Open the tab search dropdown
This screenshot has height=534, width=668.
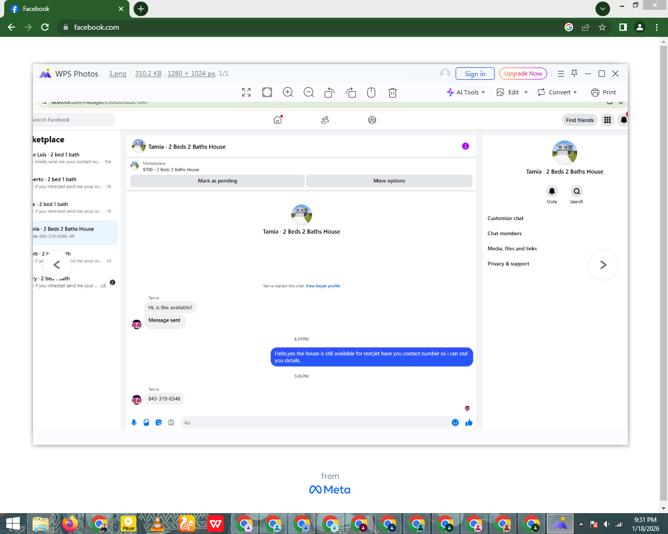[603, 9]
